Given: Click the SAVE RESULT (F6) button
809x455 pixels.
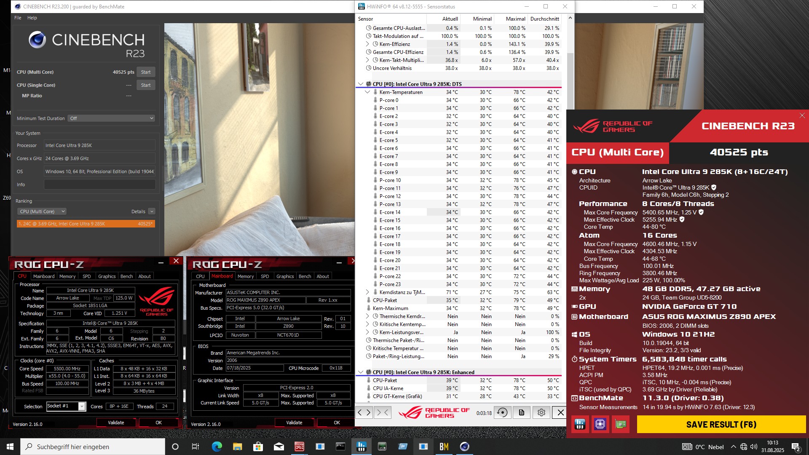Looking at the screenshot, I should point(721,424).
